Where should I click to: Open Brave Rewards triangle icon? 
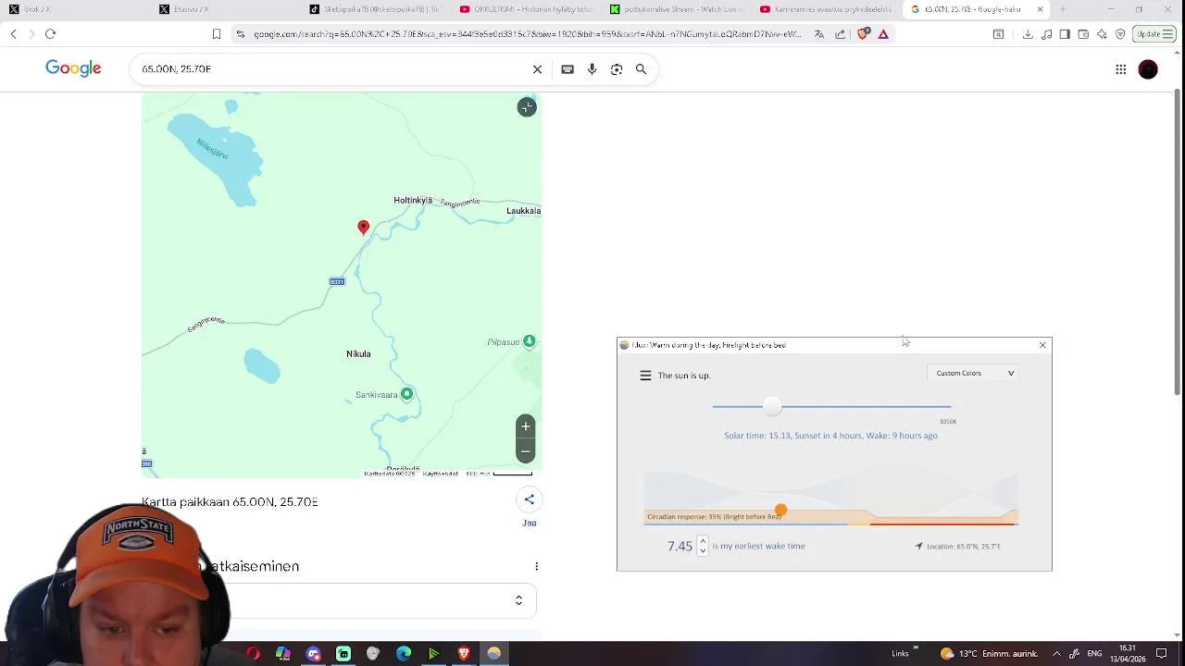tap(883, 34)
